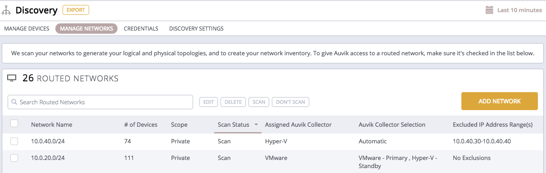Click the Hyper-V assigned collector cell
The image size is (546, 173).
276,141
